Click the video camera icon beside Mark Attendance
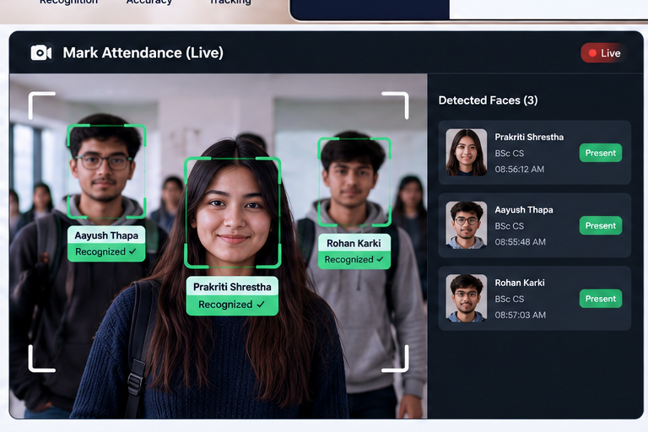The width and height of the screenshot is (648, 432). tap(41, 52)
